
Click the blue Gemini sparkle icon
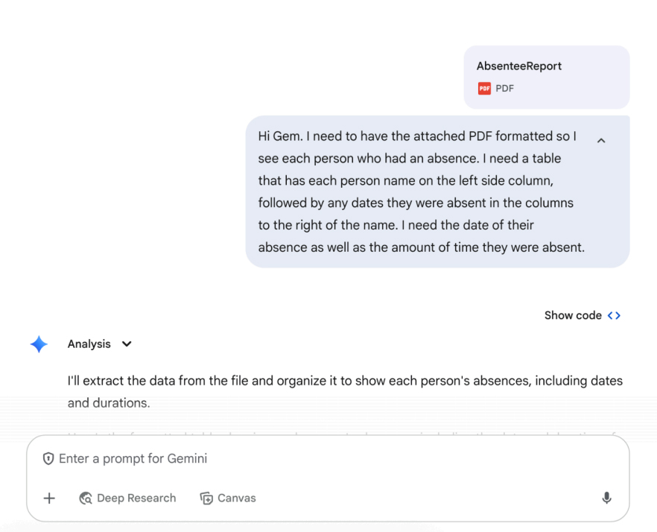tap(39, 344)
